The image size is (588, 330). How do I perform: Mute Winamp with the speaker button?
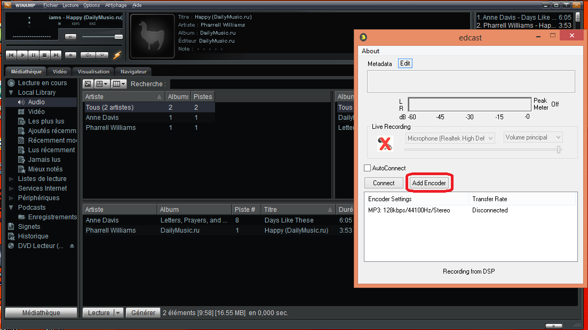point(70,37)
